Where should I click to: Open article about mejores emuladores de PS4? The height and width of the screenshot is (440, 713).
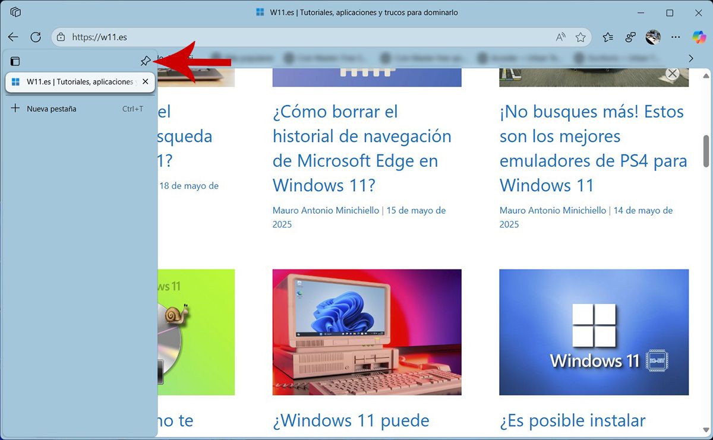point(593,148)
